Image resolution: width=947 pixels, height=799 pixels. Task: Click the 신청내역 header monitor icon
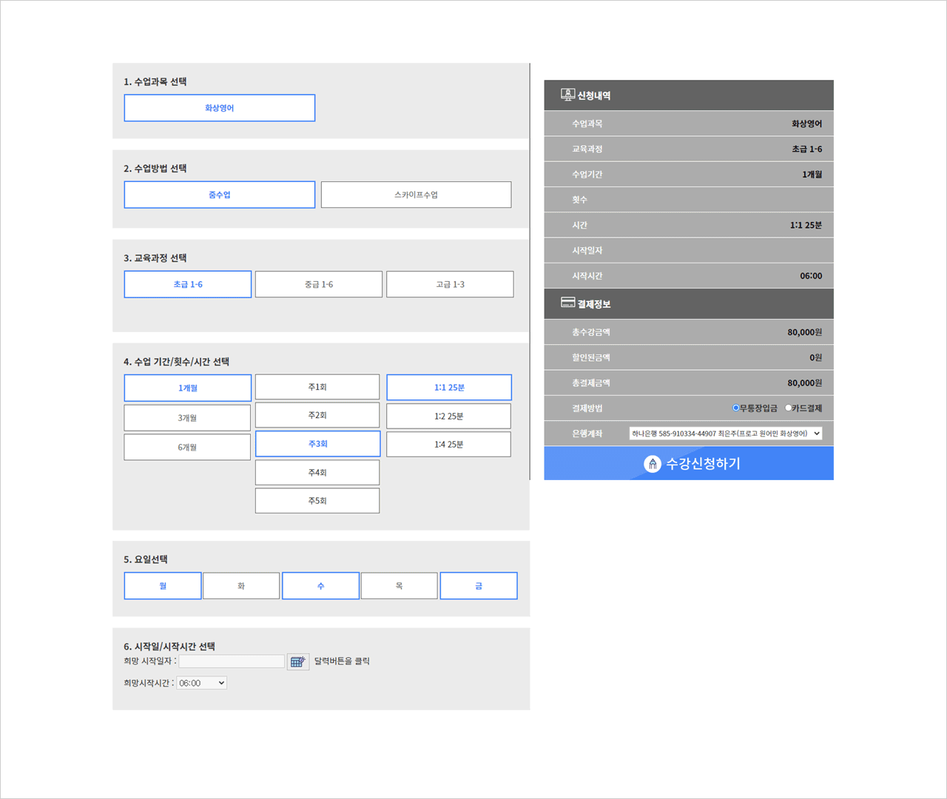pyautogui.click(x=567, y=95)
